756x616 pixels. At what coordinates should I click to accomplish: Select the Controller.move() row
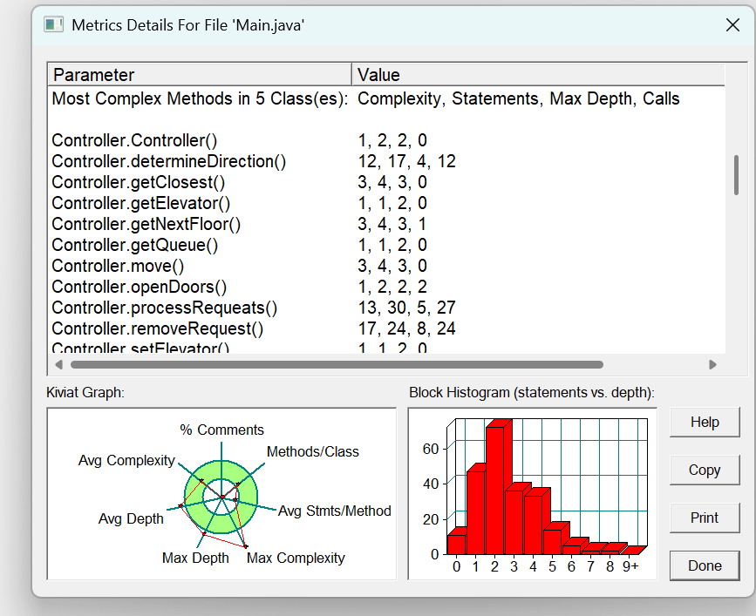[x=387, y=266]
